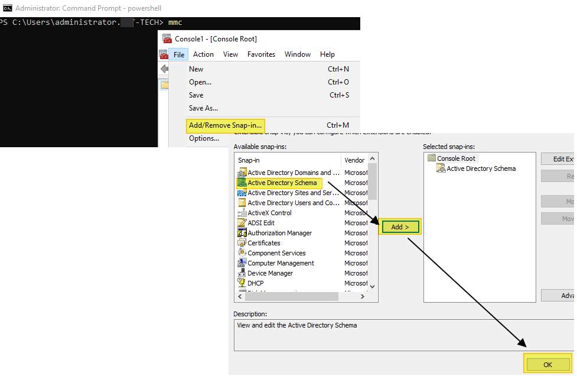This screenshot has height=376, width=577.
Task: Click the Back arrow toolbar icon
Action: coord(165,69)
